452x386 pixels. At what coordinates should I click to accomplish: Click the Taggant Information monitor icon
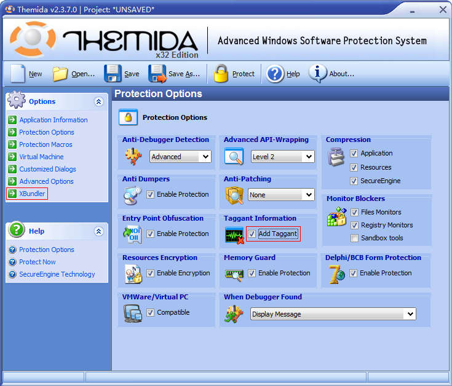pyautogui.click(x=235, y=235)
